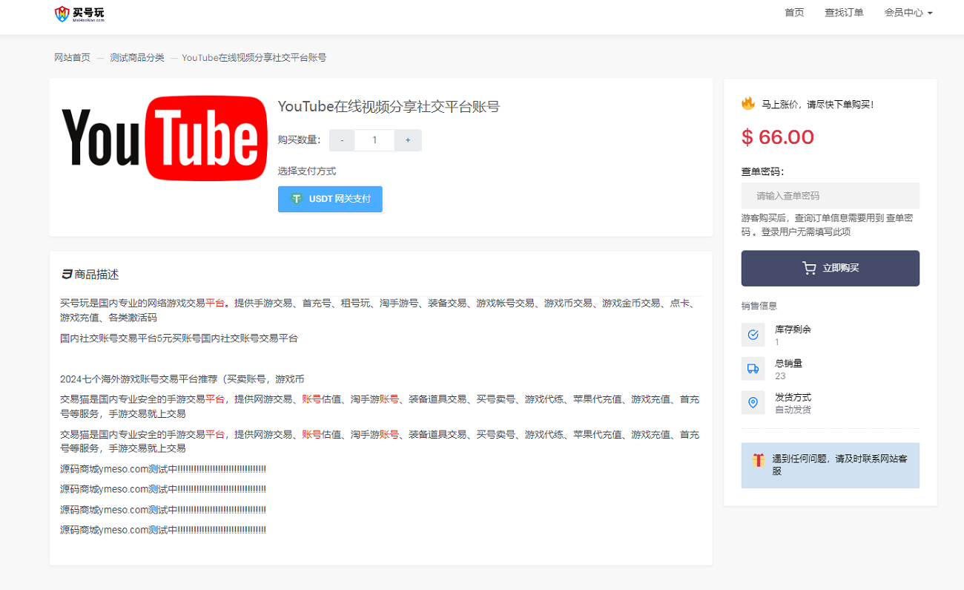
Task: Click the 自动发货 delivery value
Action: (793, 410)
